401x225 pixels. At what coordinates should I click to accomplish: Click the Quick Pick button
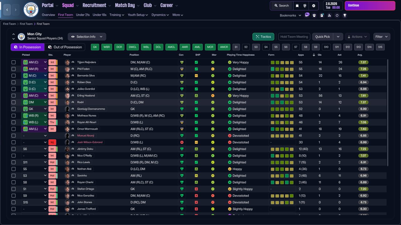pos(323,37)
